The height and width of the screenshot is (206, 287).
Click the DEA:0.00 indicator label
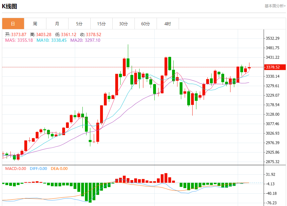click(59, 169)
